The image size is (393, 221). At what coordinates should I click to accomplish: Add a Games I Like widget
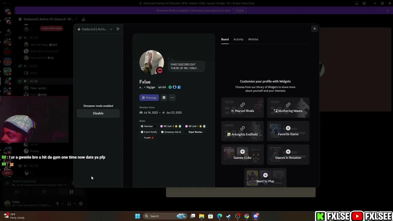(243, 154)
